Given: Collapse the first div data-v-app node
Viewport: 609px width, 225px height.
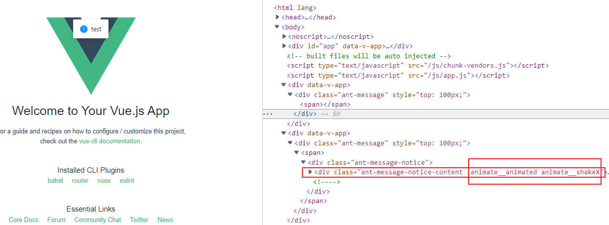Looking at the screenshot, I should point(284,85).
